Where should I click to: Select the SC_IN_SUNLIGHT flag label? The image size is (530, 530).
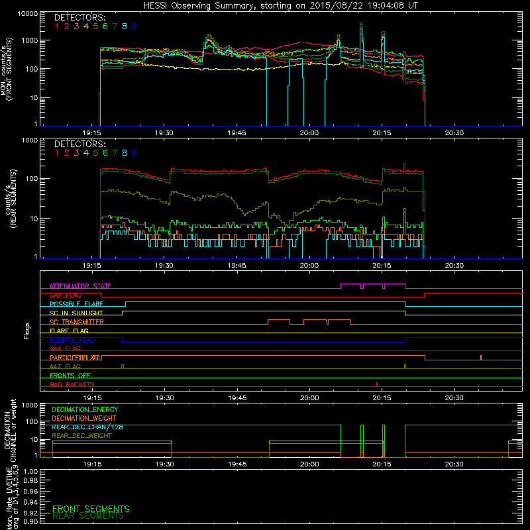(76, 313)
